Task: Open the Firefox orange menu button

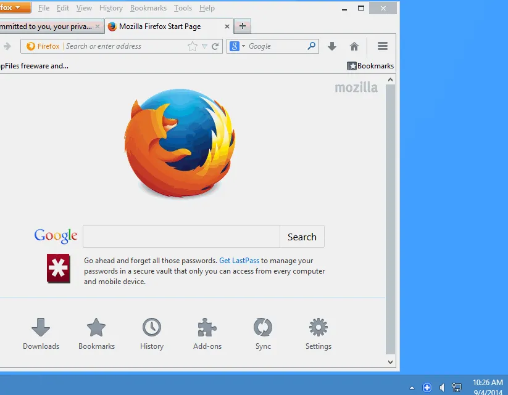Action: pos(15,7)
